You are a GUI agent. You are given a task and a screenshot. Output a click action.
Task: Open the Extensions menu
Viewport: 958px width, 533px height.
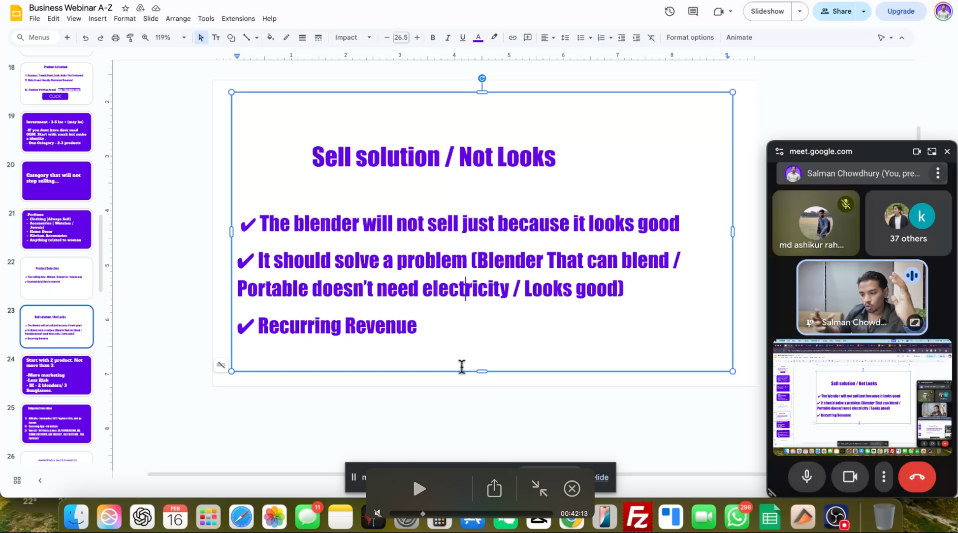[x=238, y=19]
